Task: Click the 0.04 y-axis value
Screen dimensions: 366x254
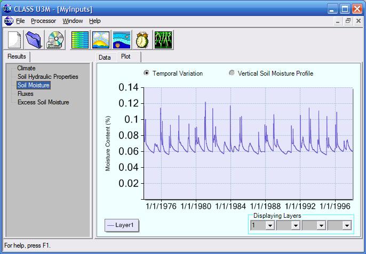Action: click(129, 167)
